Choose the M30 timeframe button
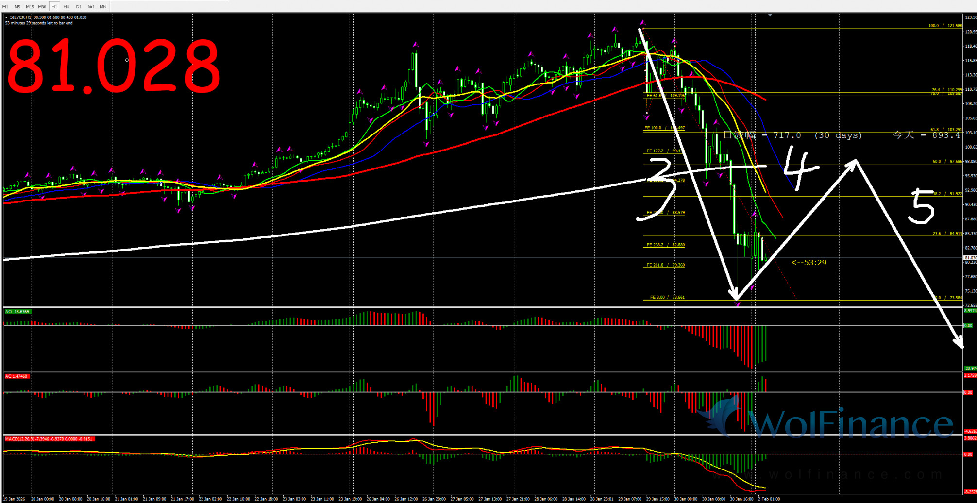The height and width of the screenshot is (503, 977). tap(42, 7)
